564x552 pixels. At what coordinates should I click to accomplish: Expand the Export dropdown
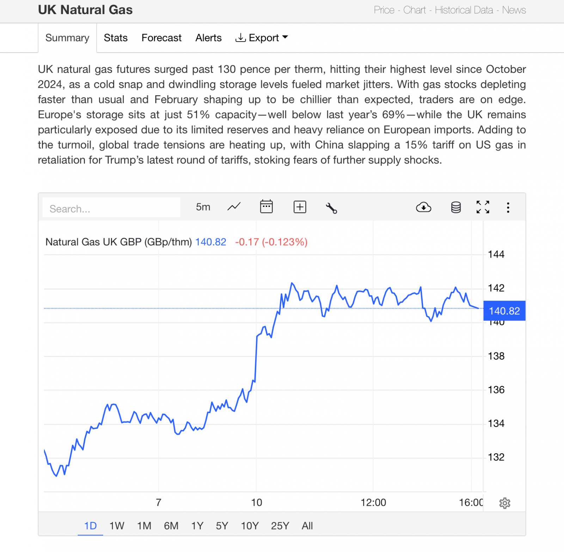(262, 38)
